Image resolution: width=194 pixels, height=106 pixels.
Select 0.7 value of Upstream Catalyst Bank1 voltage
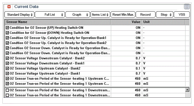(138, 73)
